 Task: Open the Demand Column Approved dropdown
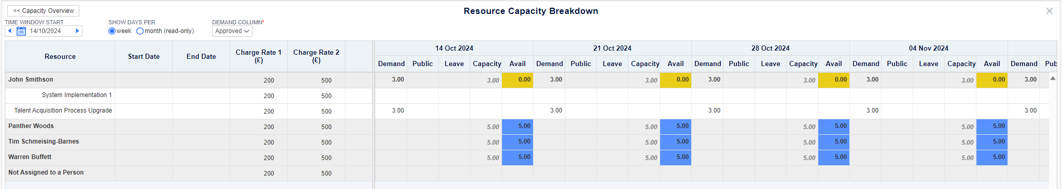(232, 31)
